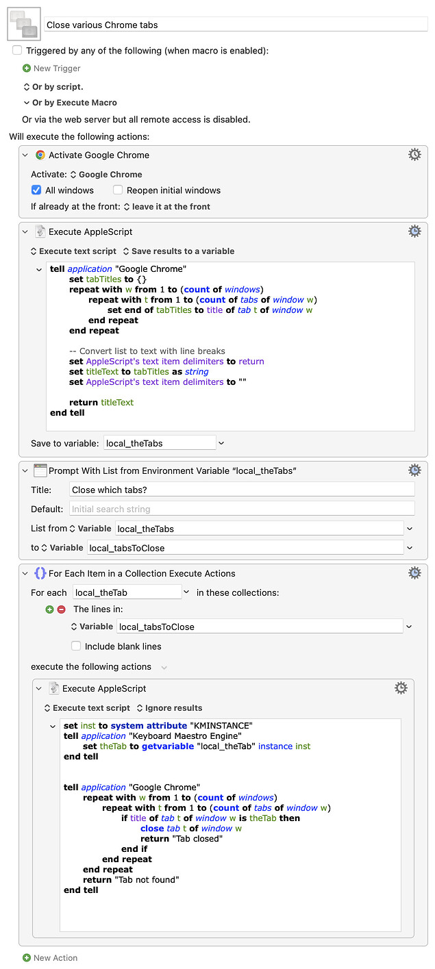Click the New Action button
The image size is (435, 969).
point(50,958)
